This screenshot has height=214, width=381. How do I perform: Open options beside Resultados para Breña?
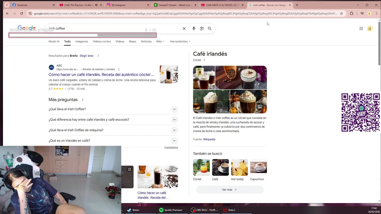98,56
